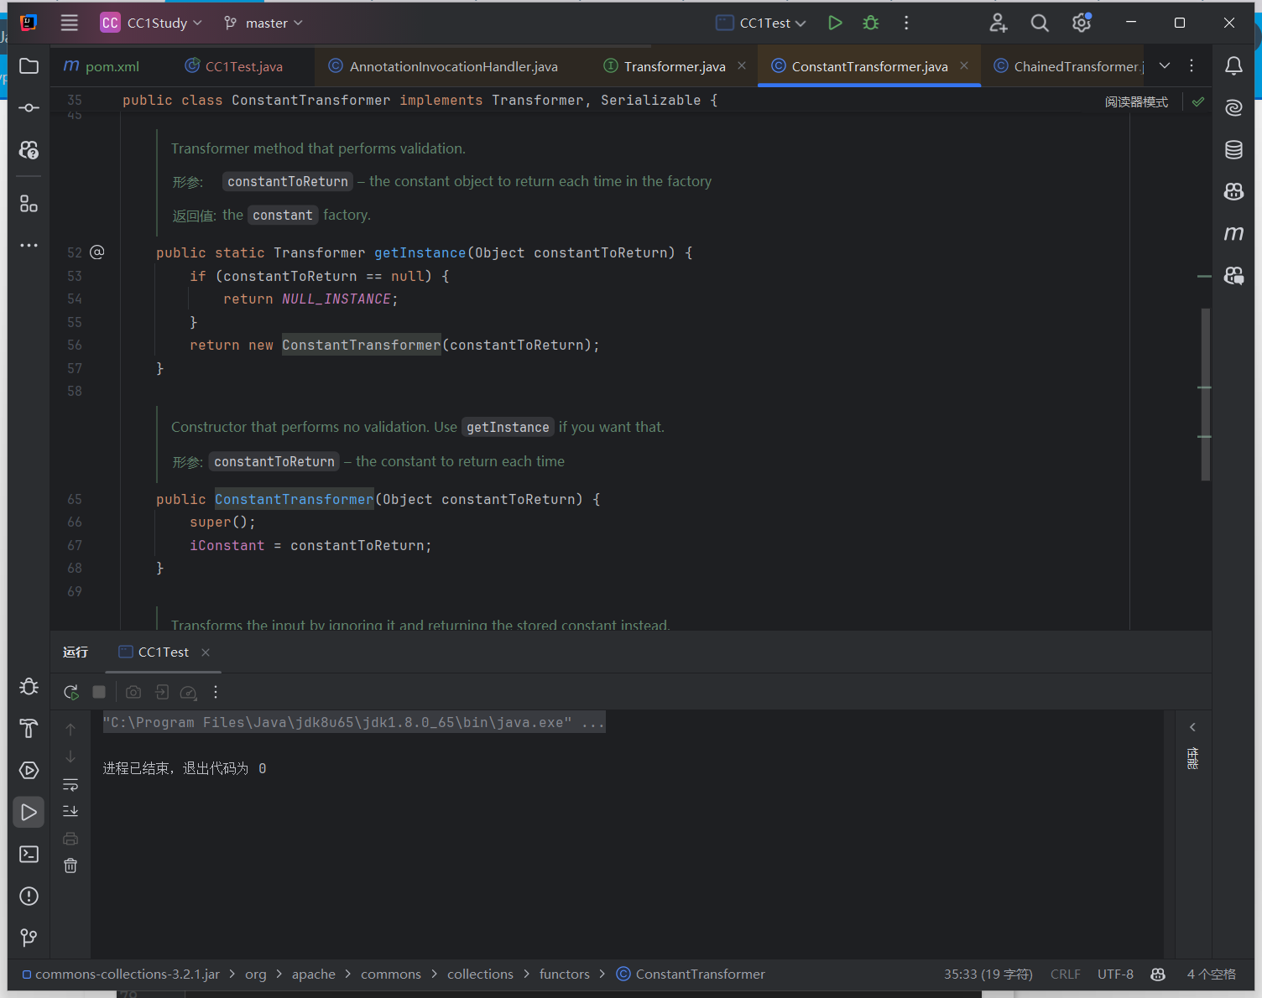
Task: Open editor tab options menu
Action: [x=1192, y=65]
